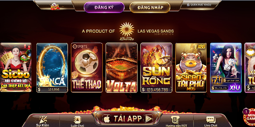Open the Sicbo live dealer game card
255x127 pixels.
point(16,67)
